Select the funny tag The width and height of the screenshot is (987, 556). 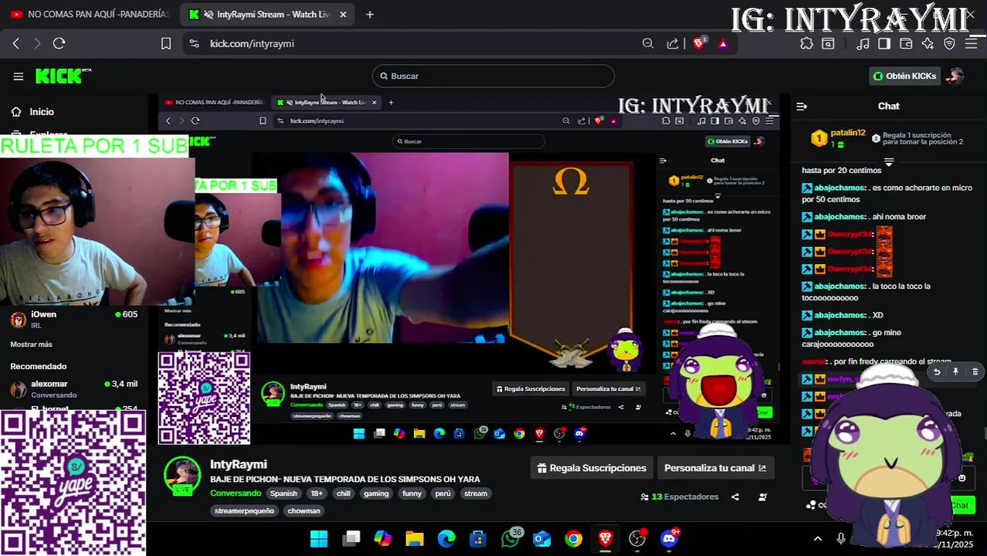pos(412,493)
